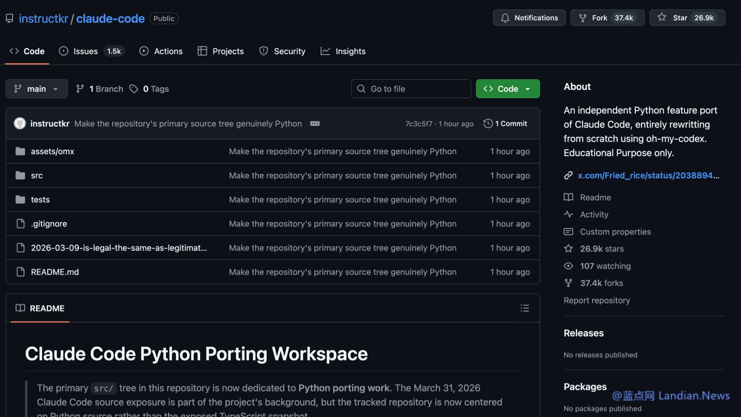View the 107 watching list
741x417 pixels.
605,266
